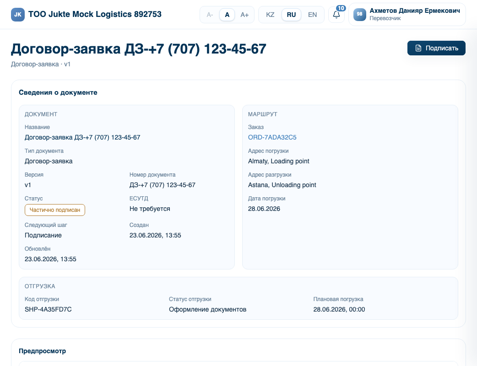The width and height of the screenshot is (477, 366).
Task: Decrease font size with A- button
Action: (210, 15)
